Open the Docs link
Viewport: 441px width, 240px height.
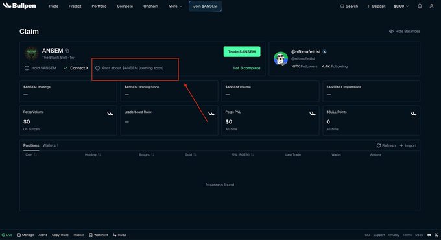[419, 235]
